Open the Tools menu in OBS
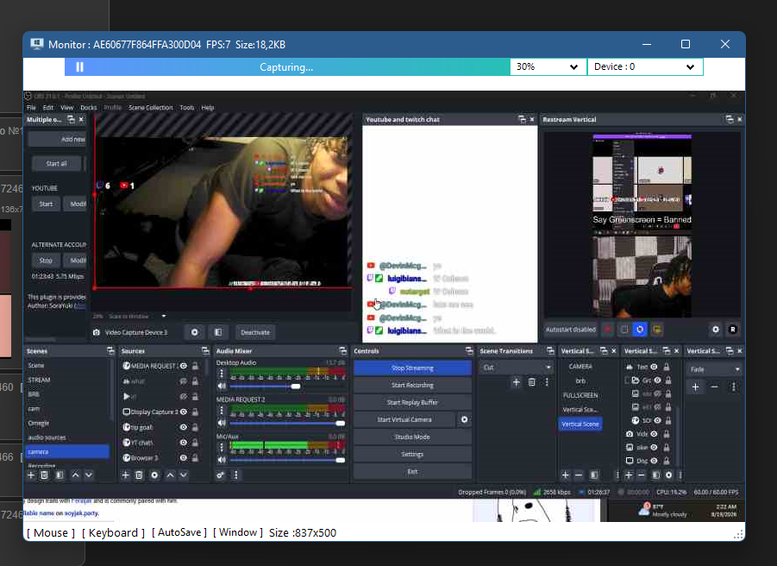Viewport: 777px width, 566px height. coord(187,108)
